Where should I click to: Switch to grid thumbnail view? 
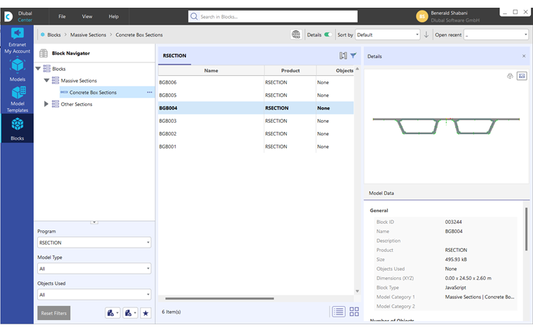pos(354,312)
